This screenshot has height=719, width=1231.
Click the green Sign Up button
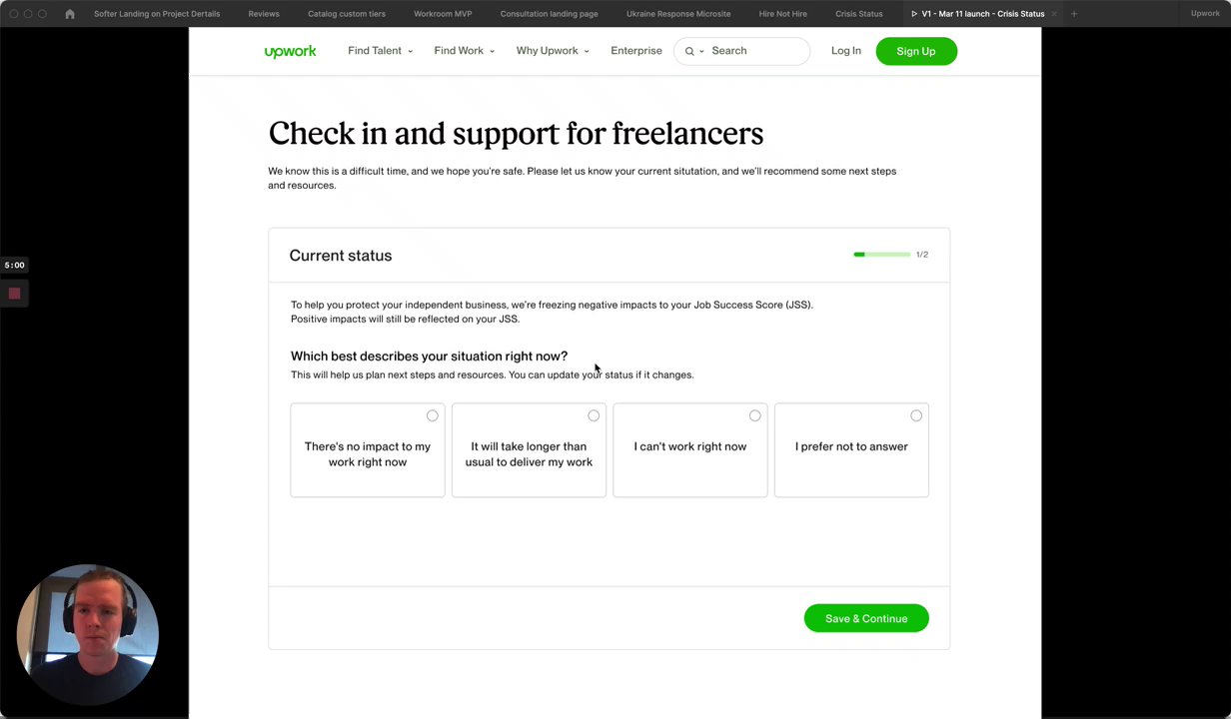(x=916, y=51)
